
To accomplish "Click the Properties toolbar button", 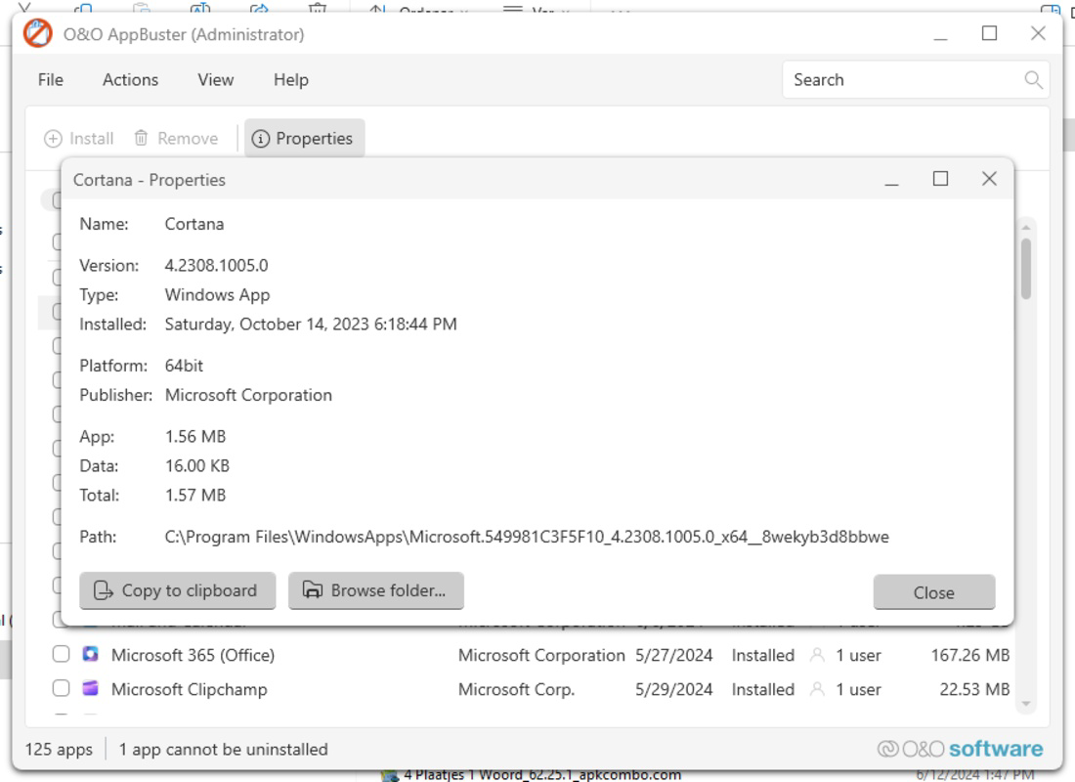I will pyautogui.click(x=304, y=139).
